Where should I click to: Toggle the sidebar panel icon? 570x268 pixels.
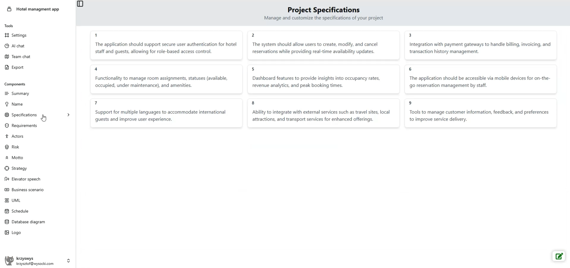(80, 4)
